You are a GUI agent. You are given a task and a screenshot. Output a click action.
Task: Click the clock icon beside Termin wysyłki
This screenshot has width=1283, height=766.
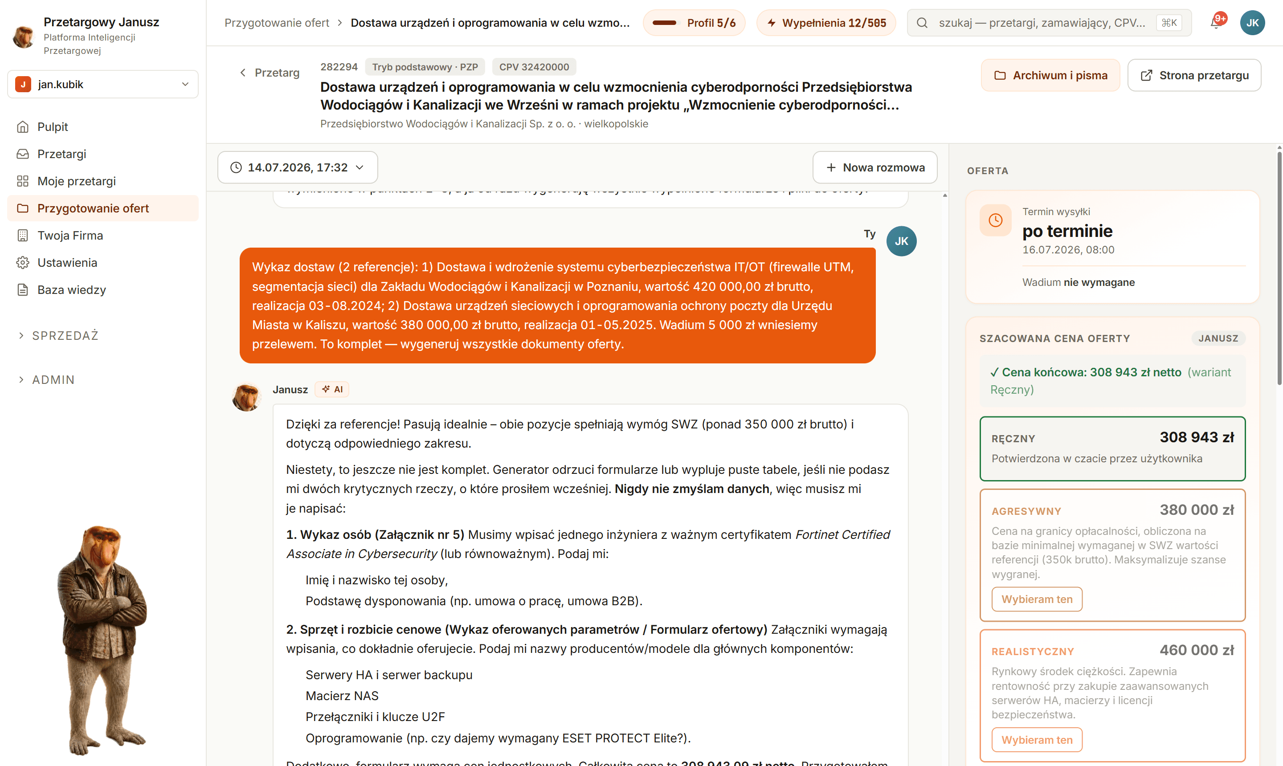[995, 220]
